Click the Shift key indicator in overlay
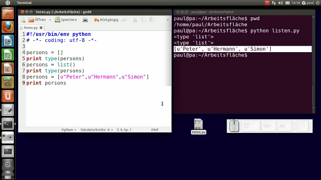This screenshot has height=180, width=321. click(x=250, y=126)
